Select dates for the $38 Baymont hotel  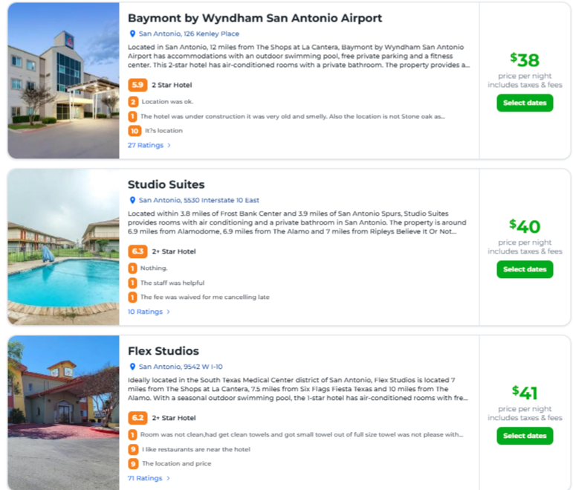click(525, 103)
